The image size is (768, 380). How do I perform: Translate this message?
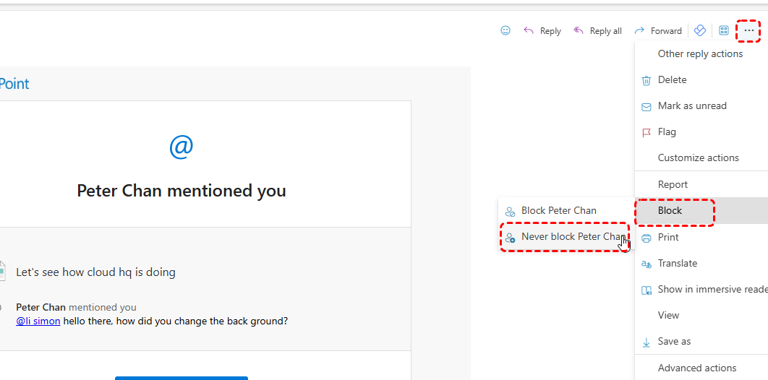pyautogui.click(x=677, y=263)
